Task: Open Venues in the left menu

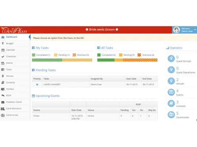Action: click(15, 76)
